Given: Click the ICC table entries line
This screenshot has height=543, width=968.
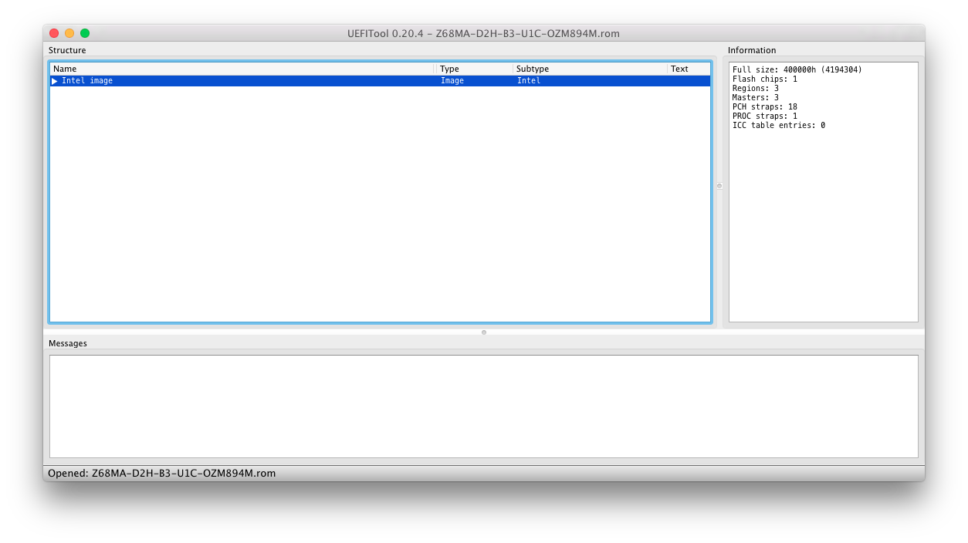Looking at the screenshot, I should pos(779,126).
